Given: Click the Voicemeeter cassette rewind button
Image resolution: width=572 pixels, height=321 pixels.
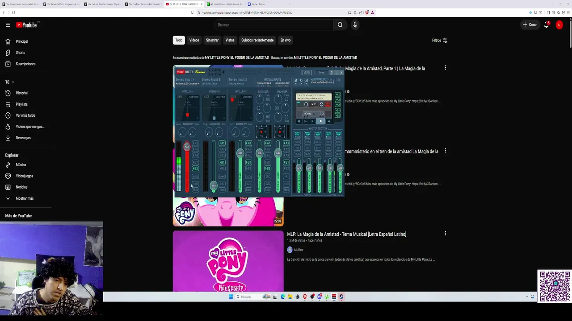Looking at the screenshot, I should (x=299, y=121).
